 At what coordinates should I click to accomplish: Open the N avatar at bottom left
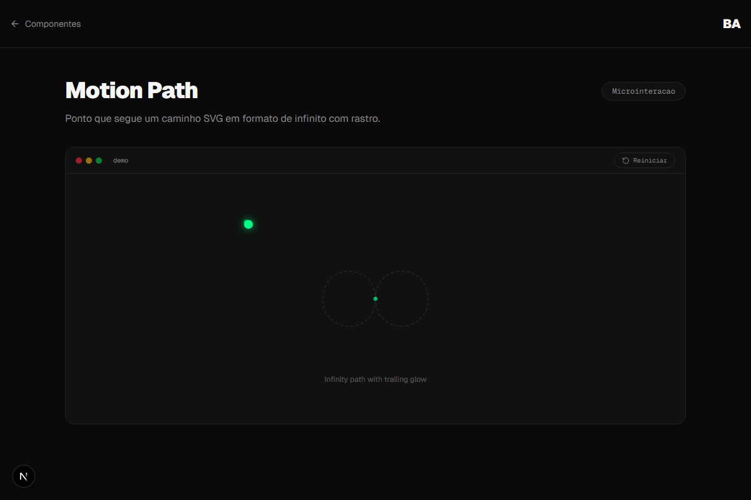point(23,476)
